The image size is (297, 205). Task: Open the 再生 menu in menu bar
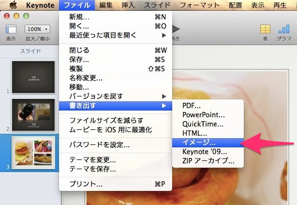point(280,5)
